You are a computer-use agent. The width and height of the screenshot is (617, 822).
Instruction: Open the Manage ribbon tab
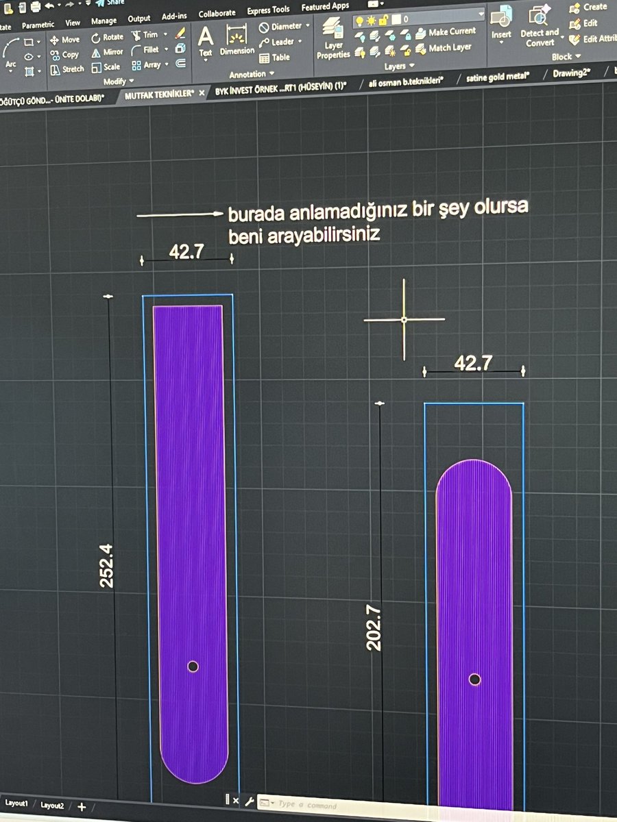pyautogui.click(x=104, y=21)
